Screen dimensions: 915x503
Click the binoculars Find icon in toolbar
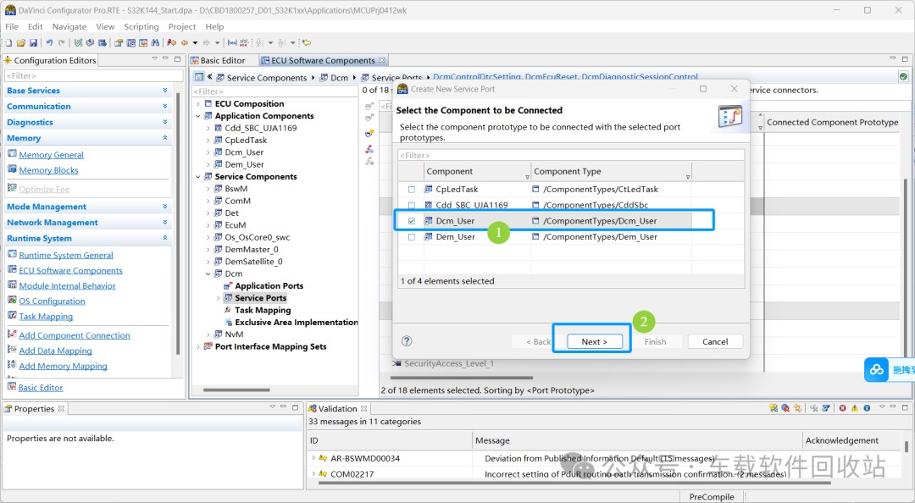click(155, 42)
